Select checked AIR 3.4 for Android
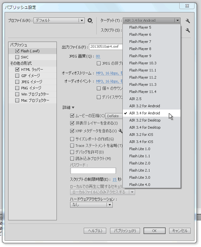This screenshot has width=201, height=247. (152, 113)
